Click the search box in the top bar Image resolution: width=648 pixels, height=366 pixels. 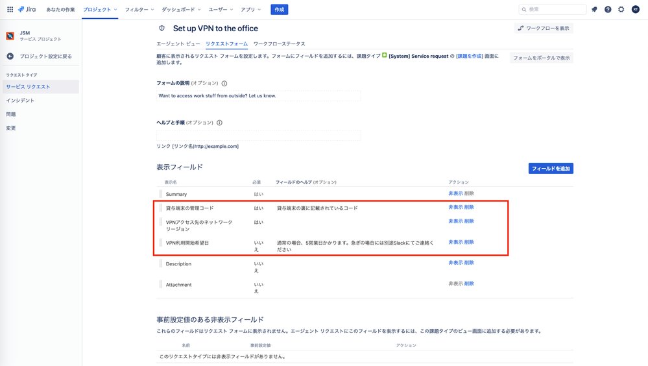point(553,9)
